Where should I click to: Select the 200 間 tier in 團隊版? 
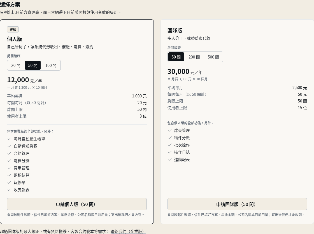(x=194, y=57)
